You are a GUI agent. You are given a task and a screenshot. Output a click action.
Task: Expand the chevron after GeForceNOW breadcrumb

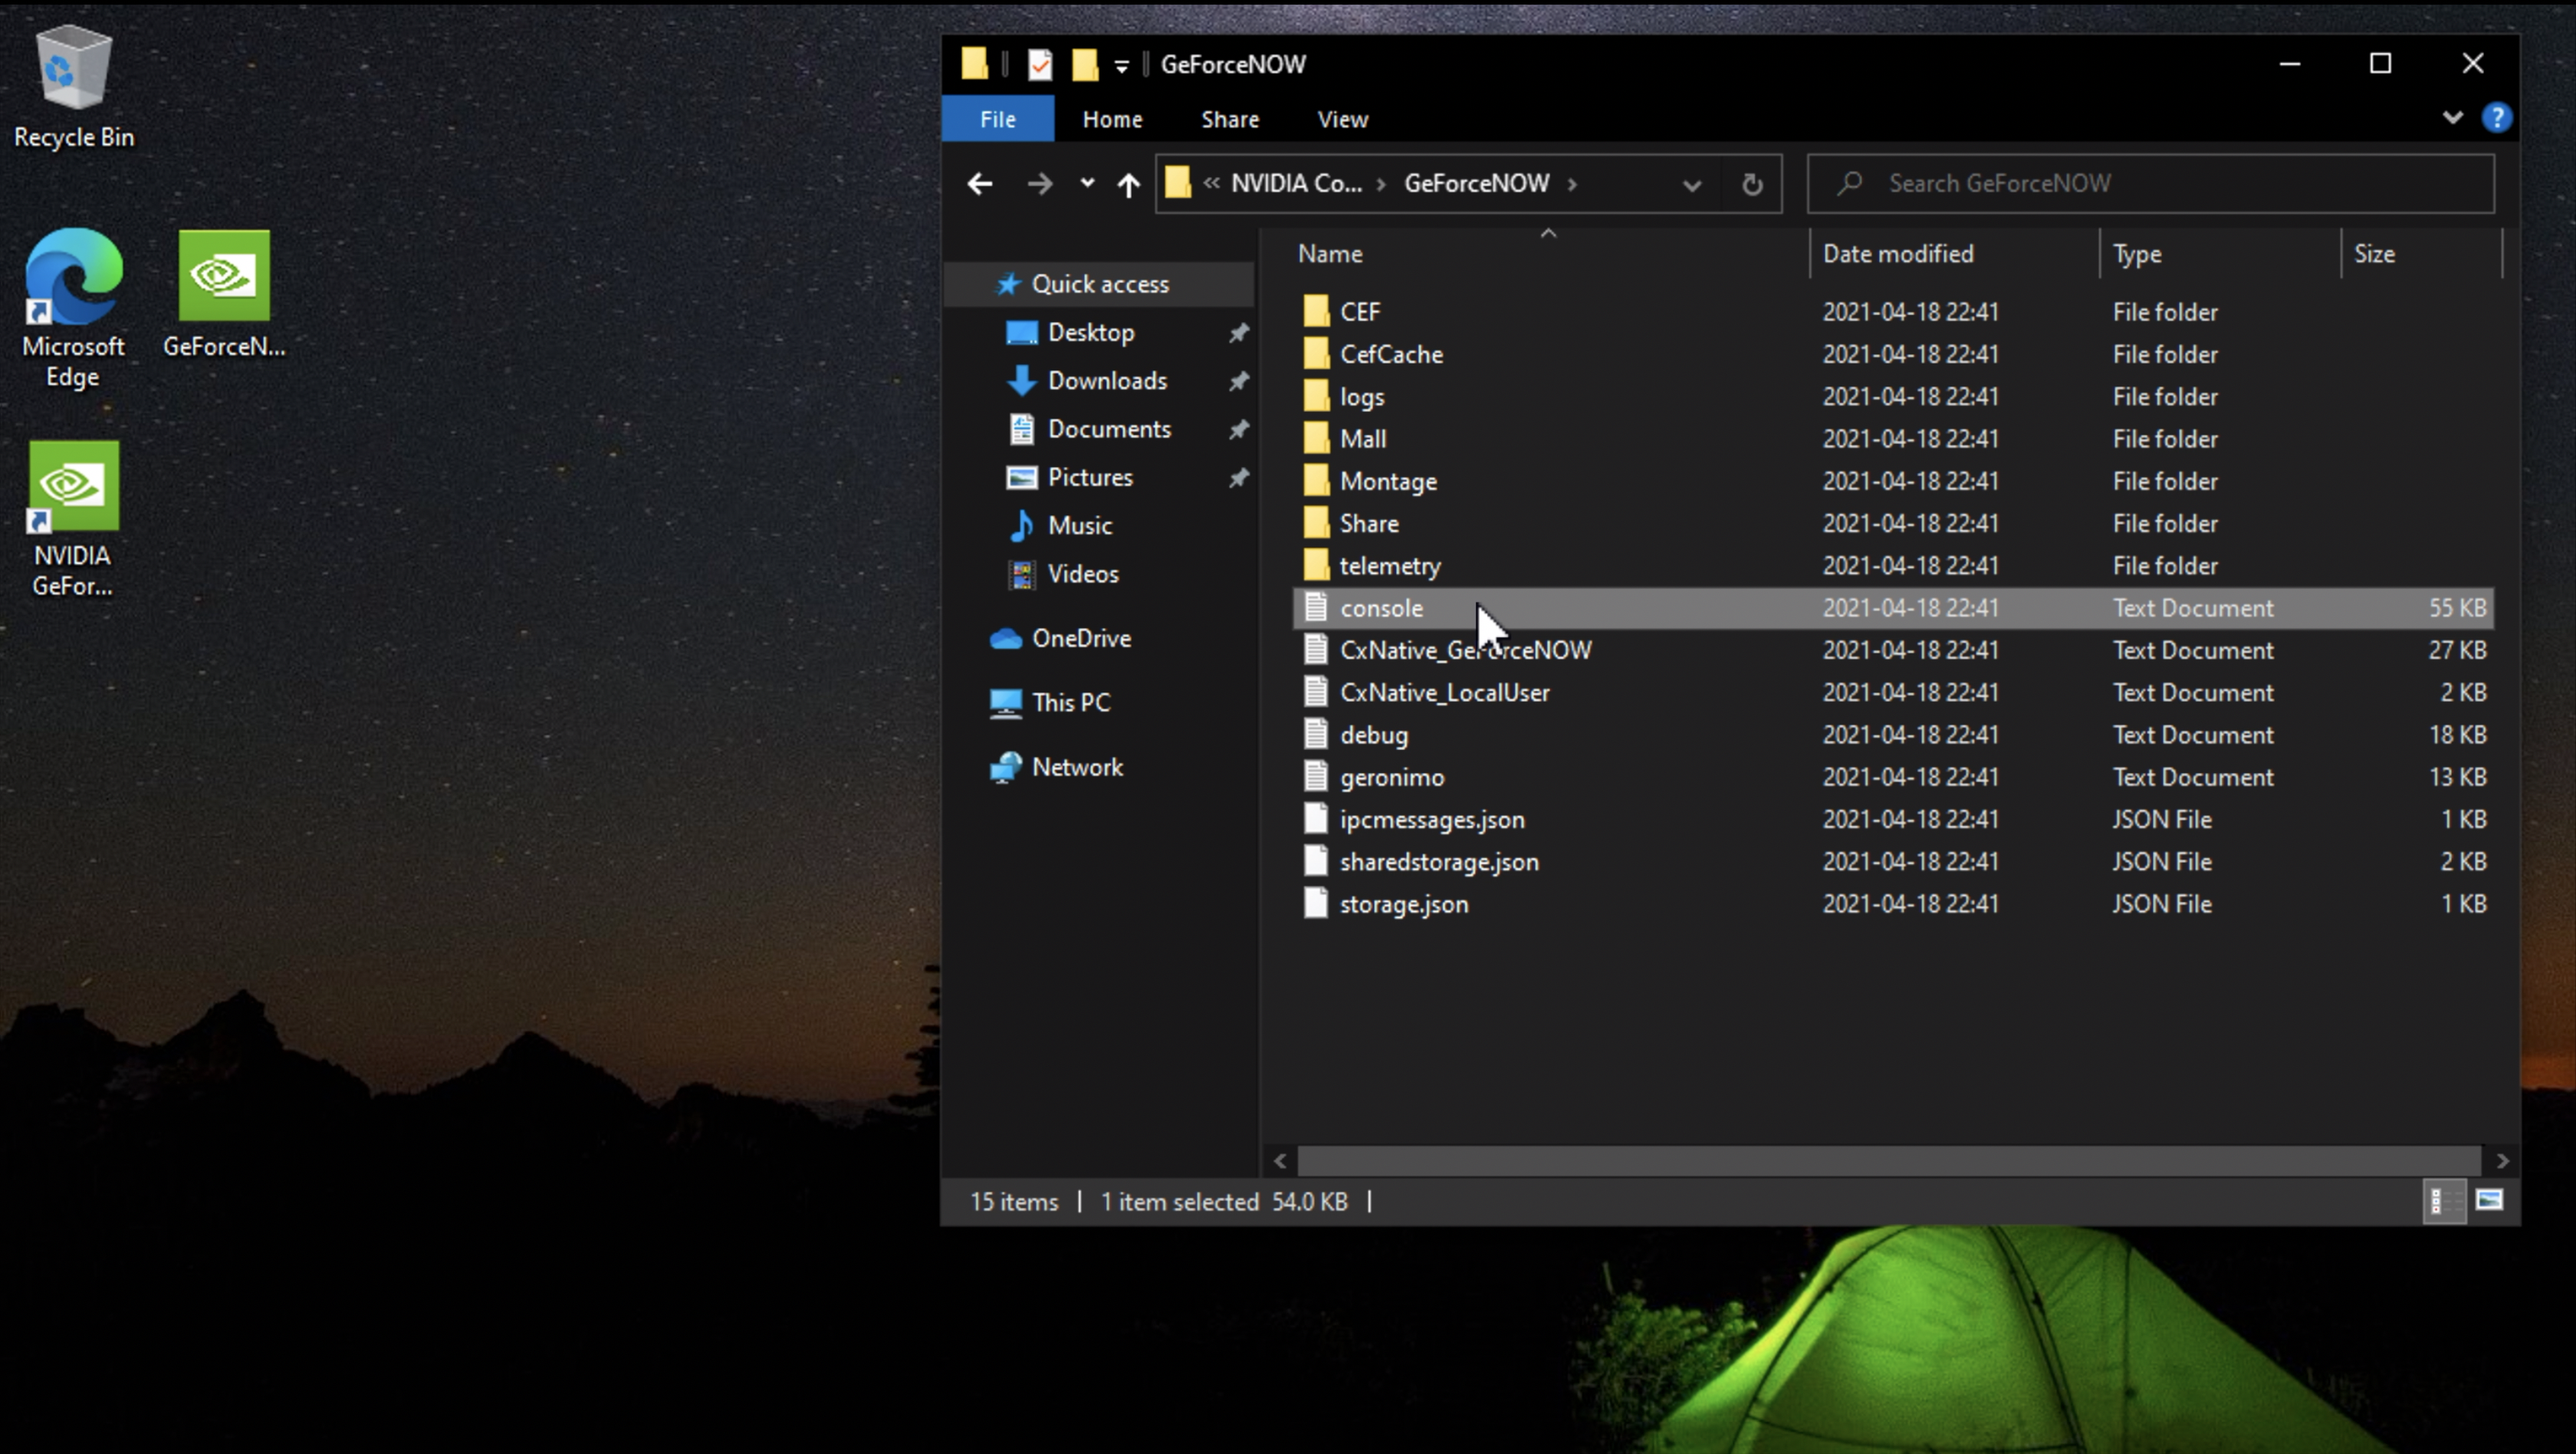[1572, 184]
